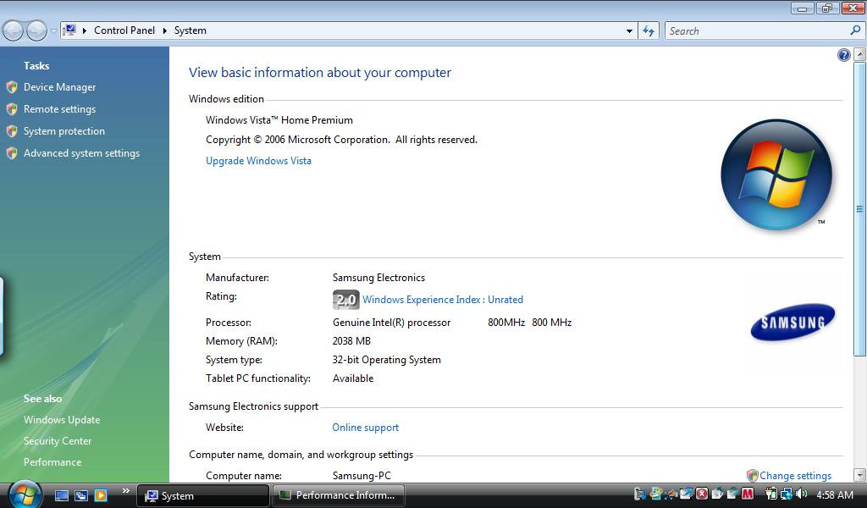The width and height of the screenshot is (867, 508).
Task: Click the Samsung logo image
Action: (x=792, y=323)
